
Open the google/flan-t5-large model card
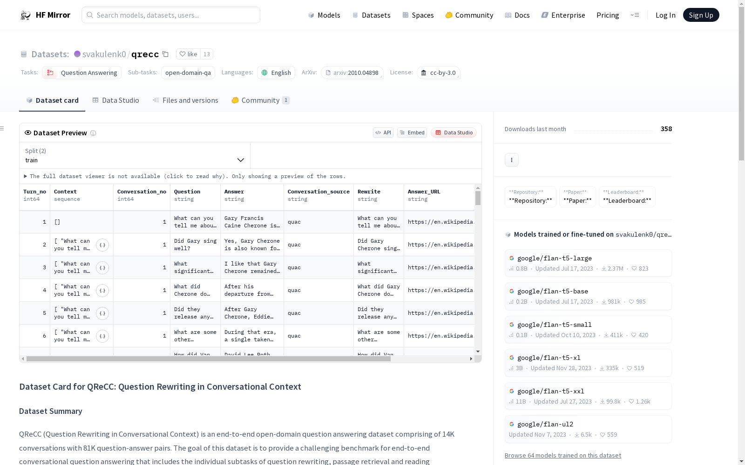point(588,263)
